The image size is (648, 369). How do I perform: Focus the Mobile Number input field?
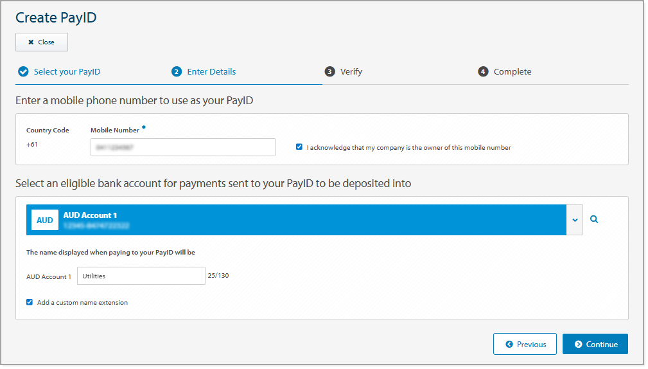pos(182,147)
